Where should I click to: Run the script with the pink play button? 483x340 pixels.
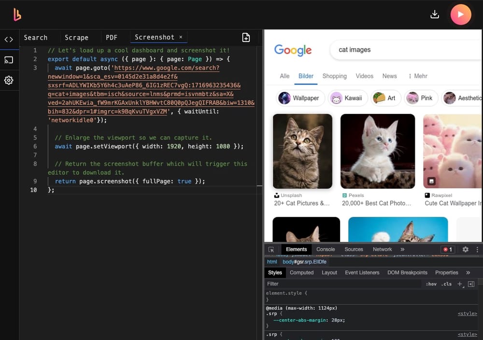coord(461,14)
